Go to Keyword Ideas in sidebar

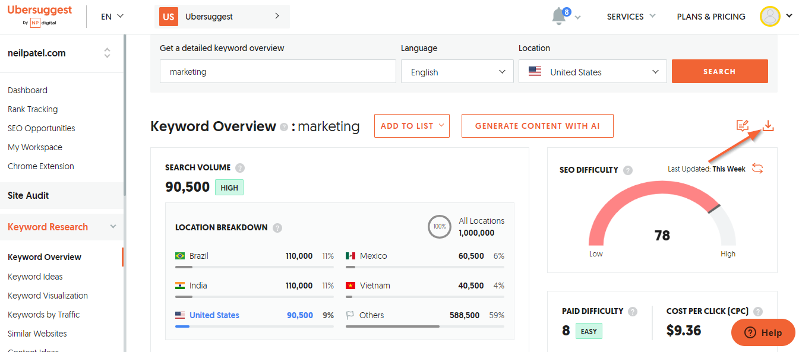tap(35, 277)
